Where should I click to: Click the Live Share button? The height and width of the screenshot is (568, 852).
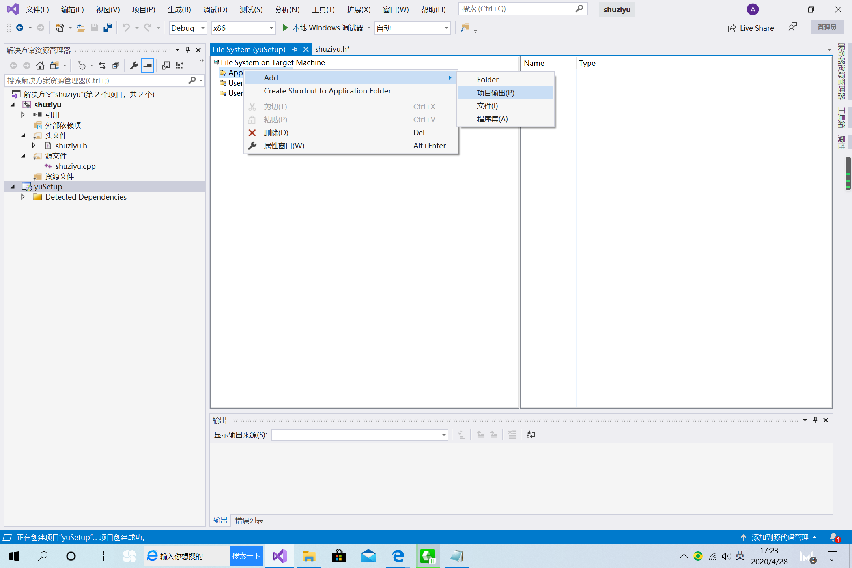pyautogui.click(x=751, y=28)
